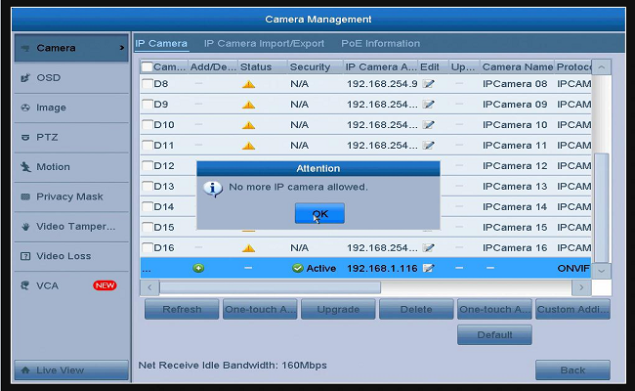Screen dimensions: 635x391
Task: Click the edit pencil icon for 192.168.1.116
Action: click(x=429, y=268)
